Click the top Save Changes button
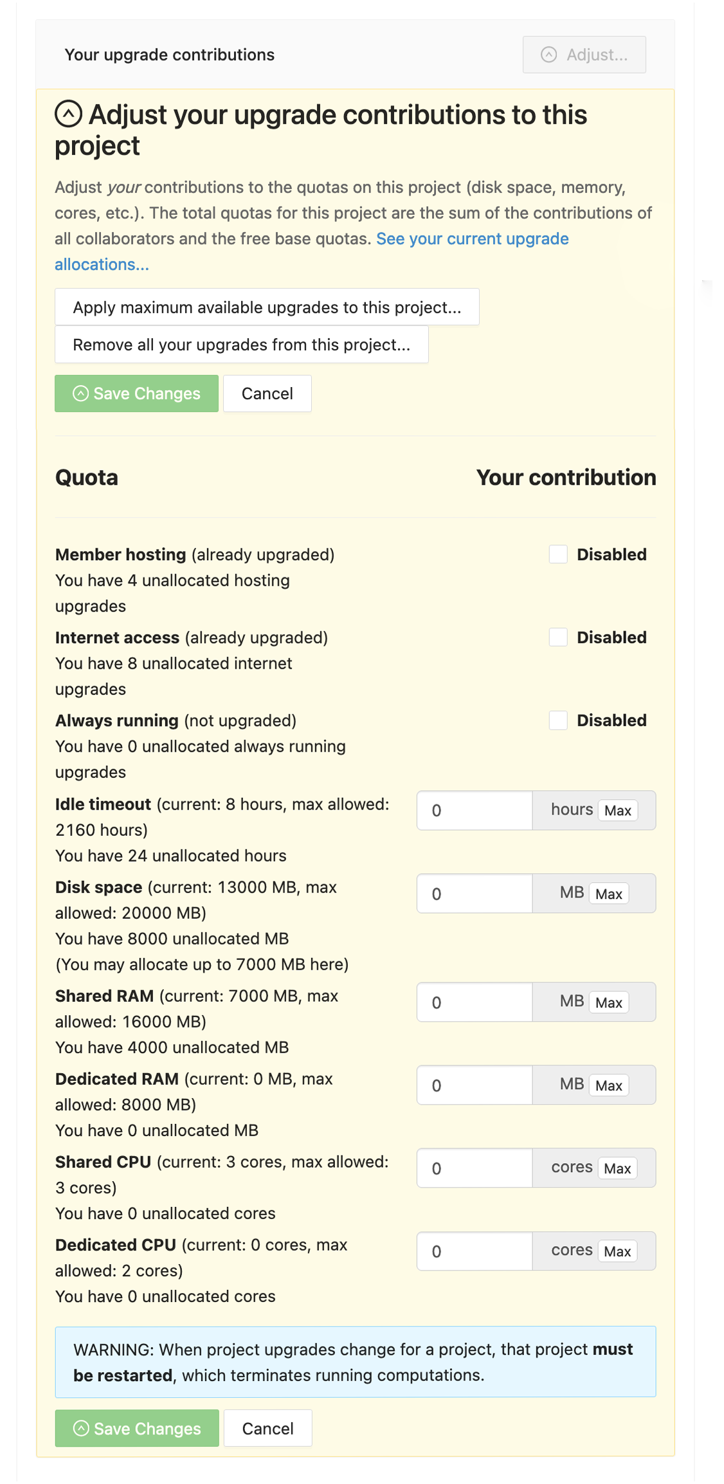This screenshot has width=724, height=1484. [136, 394]
